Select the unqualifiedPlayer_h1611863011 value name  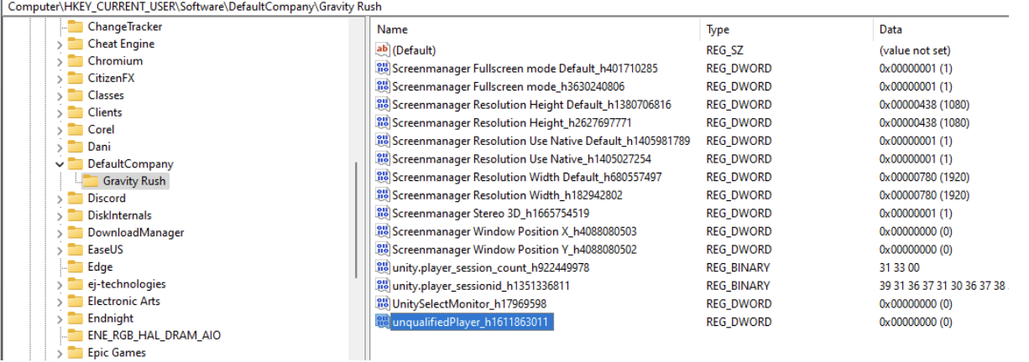(x=472, y=322)
